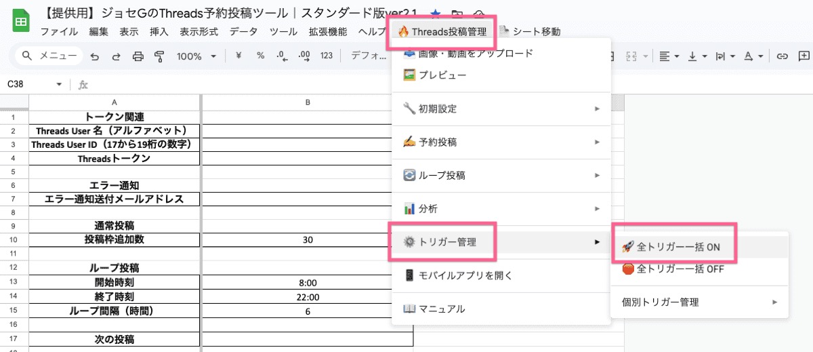
Task: Apply percent number format
Action: pyautogui.click(x=260, y=56)
